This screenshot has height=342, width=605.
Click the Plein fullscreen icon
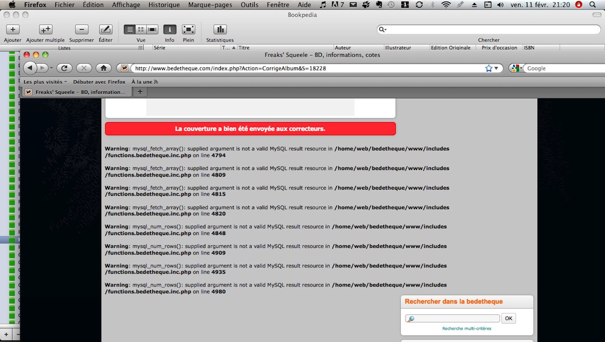pos(189,30)
